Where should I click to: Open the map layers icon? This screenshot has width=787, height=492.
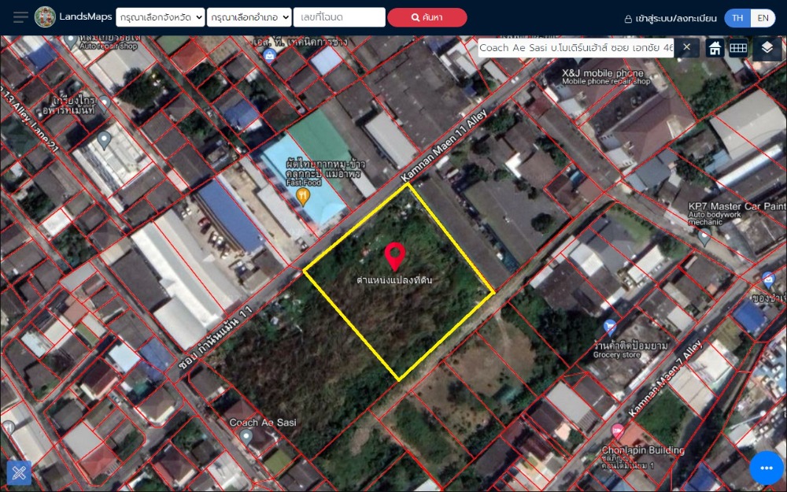[x=767, y=48]
